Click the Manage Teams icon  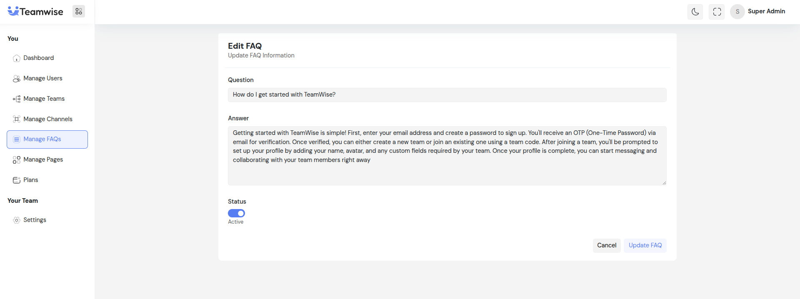[17, 99]
